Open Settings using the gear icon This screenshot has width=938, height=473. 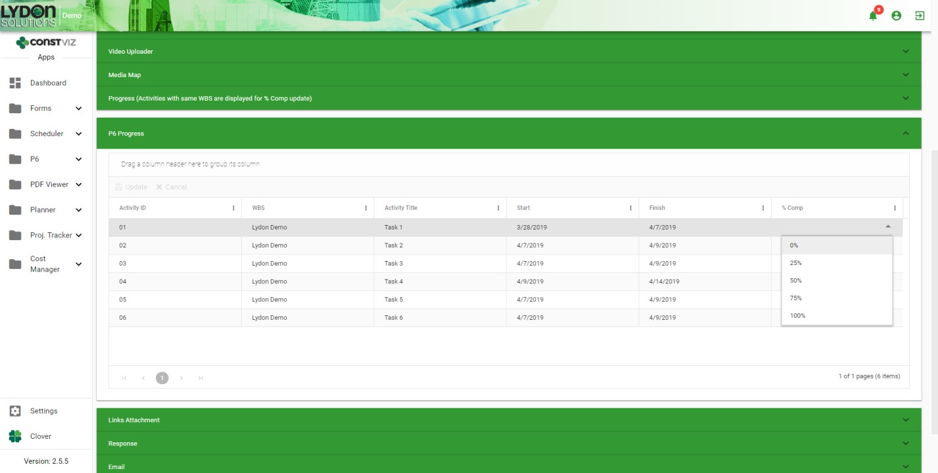[x=14, y=410]
